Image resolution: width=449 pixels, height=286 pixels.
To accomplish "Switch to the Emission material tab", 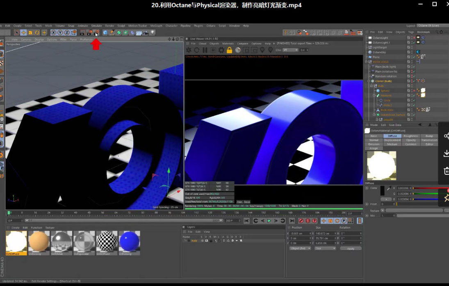I will 374,144.
